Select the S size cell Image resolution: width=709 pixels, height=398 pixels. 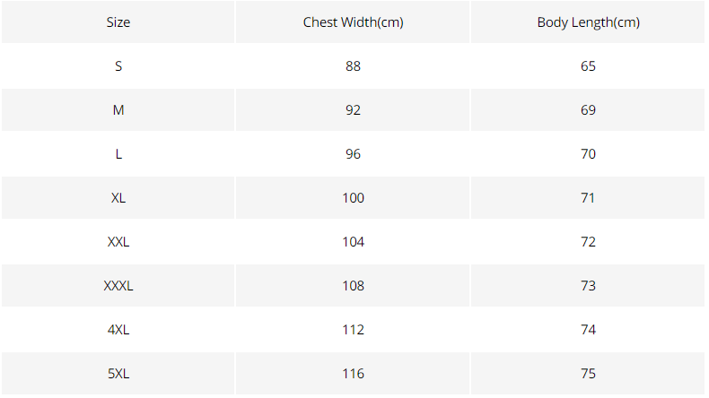point(118,66)
